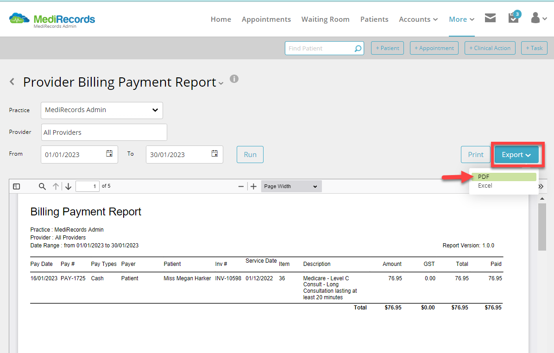Open the tasks icon with badge 3
Screen dimensions: 554x353
514,17
